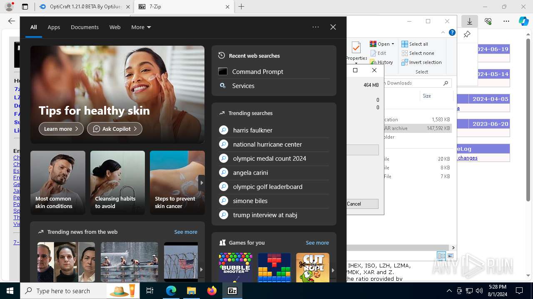533x299 pixels.
Task: Go back in the browser
Action: pos(12,21)
